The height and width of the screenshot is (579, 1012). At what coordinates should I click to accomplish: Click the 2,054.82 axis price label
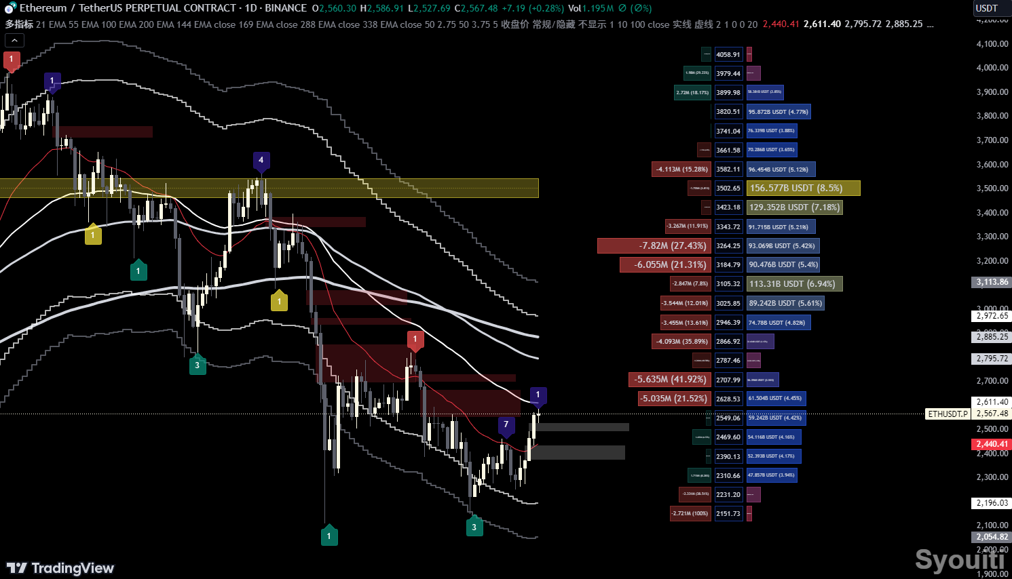point(992,537)
